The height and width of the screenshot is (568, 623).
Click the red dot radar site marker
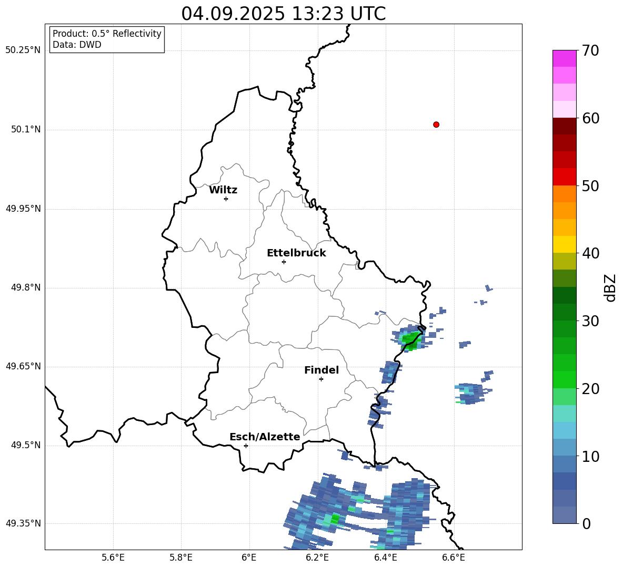(x=436, y=125)
